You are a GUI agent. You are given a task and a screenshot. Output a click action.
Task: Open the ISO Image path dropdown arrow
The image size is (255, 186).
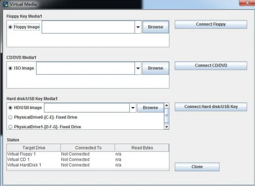tap(138, 68)
